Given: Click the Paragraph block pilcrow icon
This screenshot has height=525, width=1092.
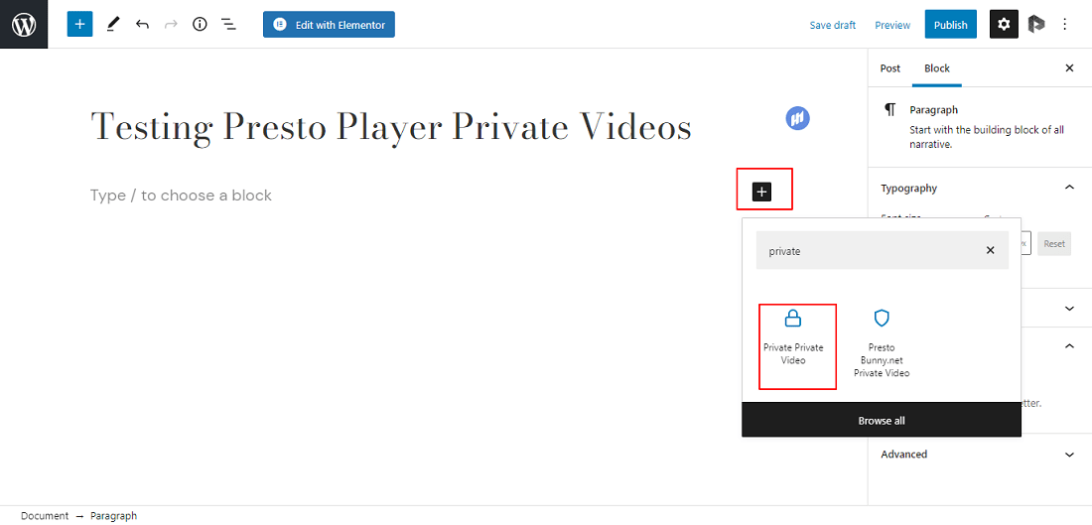Looking at the screenshot, I should point(889,109).
